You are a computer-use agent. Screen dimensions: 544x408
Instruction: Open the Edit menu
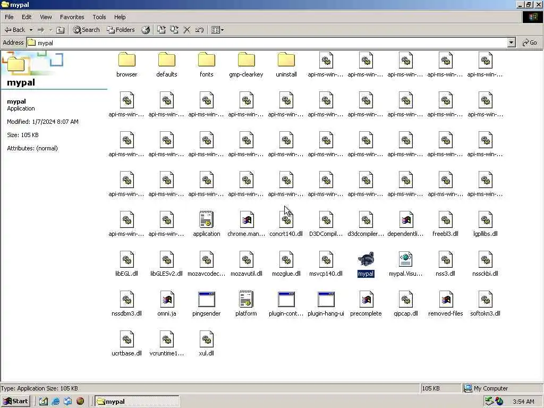27,17
